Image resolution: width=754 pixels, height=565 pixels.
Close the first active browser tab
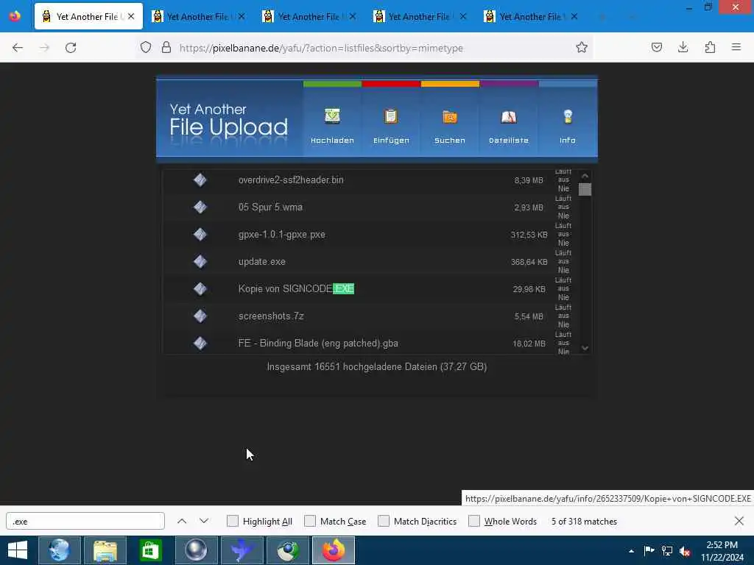(x=131, y=16)
